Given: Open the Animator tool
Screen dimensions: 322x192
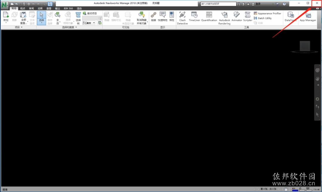Looking at the screenshot, I should click(237, 16).
